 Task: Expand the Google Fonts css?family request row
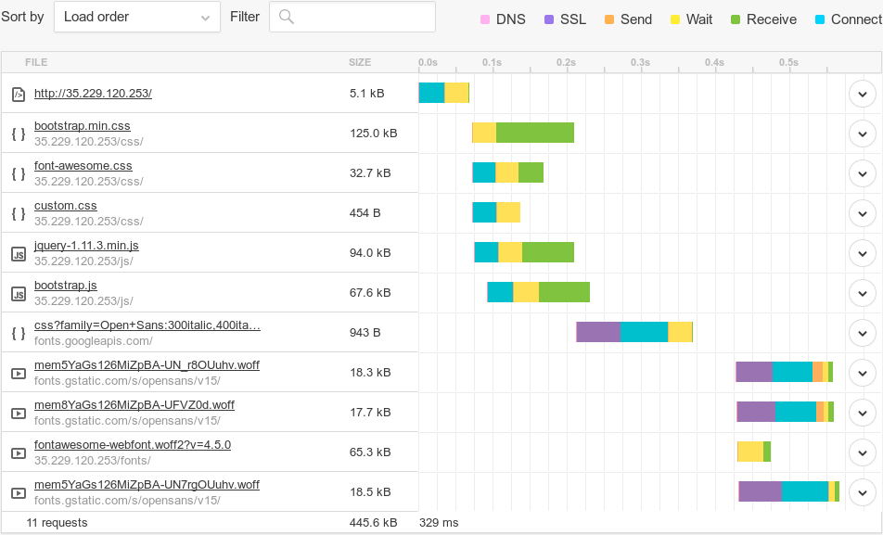click(862, 333)
